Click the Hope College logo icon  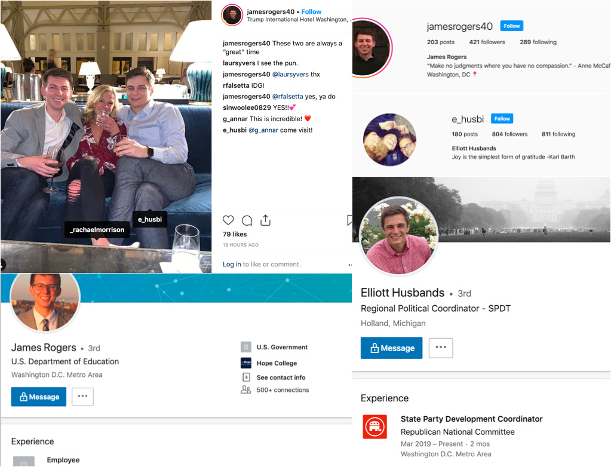pos(246,363)
